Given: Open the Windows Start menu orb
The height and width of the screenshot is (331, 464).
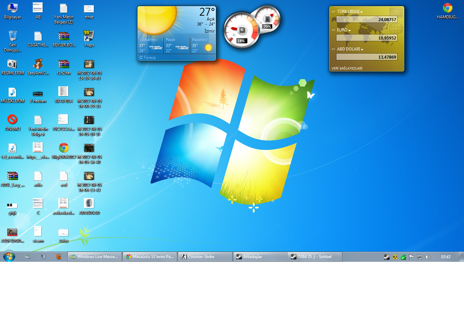Looking at the screenshot, I should click(x=9, y=256).
